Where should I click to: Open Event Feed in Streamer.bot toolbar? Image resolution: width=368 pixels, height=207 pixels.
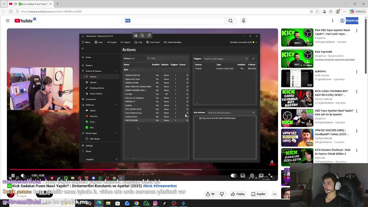pos(153,42)
